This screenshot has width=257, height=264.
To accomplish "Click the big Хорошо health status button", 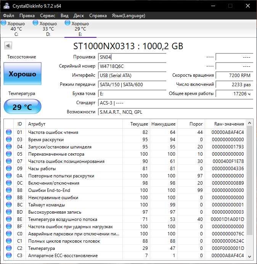I will (22, 74).
